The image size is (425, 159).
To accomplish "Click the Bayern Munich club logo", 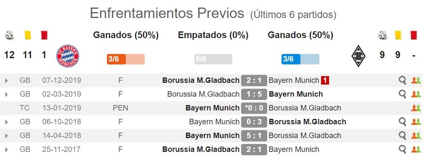I will [x=68, y=56].
